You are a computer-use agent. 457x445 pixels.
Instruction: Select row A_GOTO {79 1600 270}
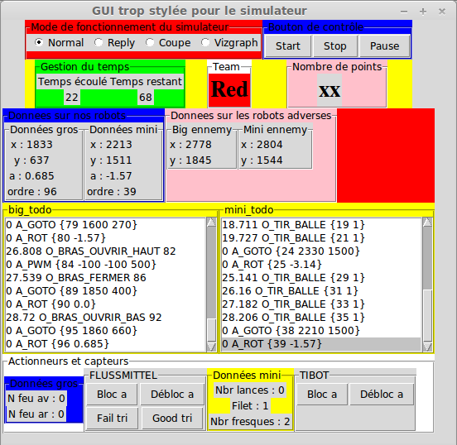coord(105,225)
